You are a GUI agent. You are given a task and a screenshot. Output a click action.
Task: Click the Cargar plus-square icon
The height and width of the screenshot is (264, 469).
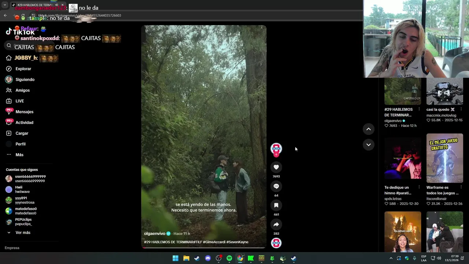point(9,133)
